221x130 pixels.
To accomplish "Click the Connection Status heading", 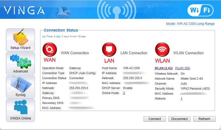I will [61, 30].
